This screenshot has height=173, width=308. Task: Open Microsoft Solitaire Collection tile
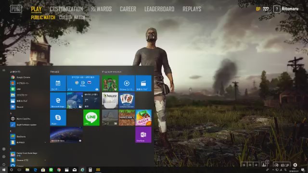(127, 100)
